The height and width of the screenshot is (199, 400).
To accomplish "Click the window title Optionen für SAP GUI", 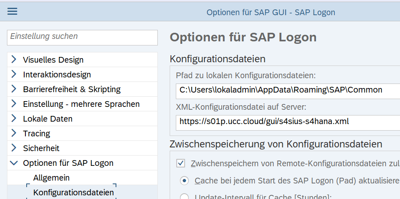I will 270,12.
